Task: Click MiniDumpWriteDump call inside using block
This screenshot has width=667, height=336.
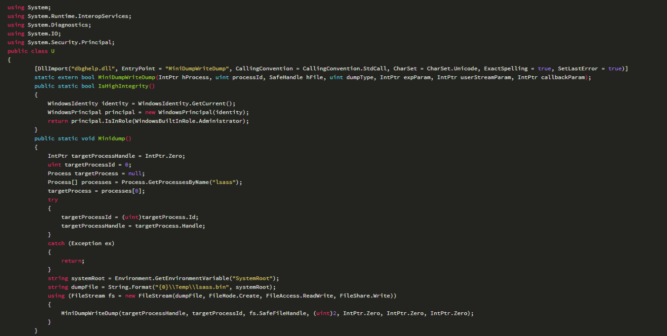Action: [89, 314]
